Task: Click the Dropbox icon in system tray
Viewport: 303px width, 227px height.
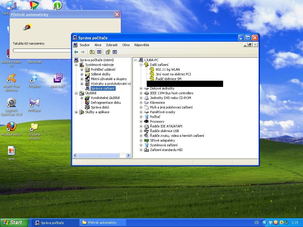Action: pos(270,223)
